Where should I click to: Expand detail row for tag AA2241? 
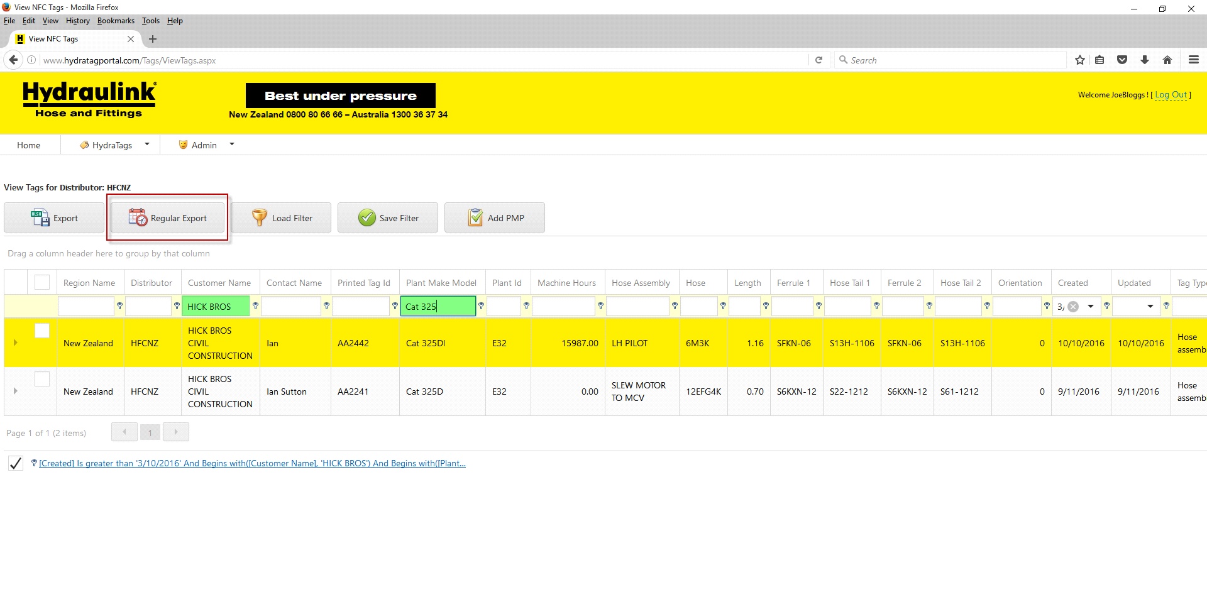(x=16, y=391)
